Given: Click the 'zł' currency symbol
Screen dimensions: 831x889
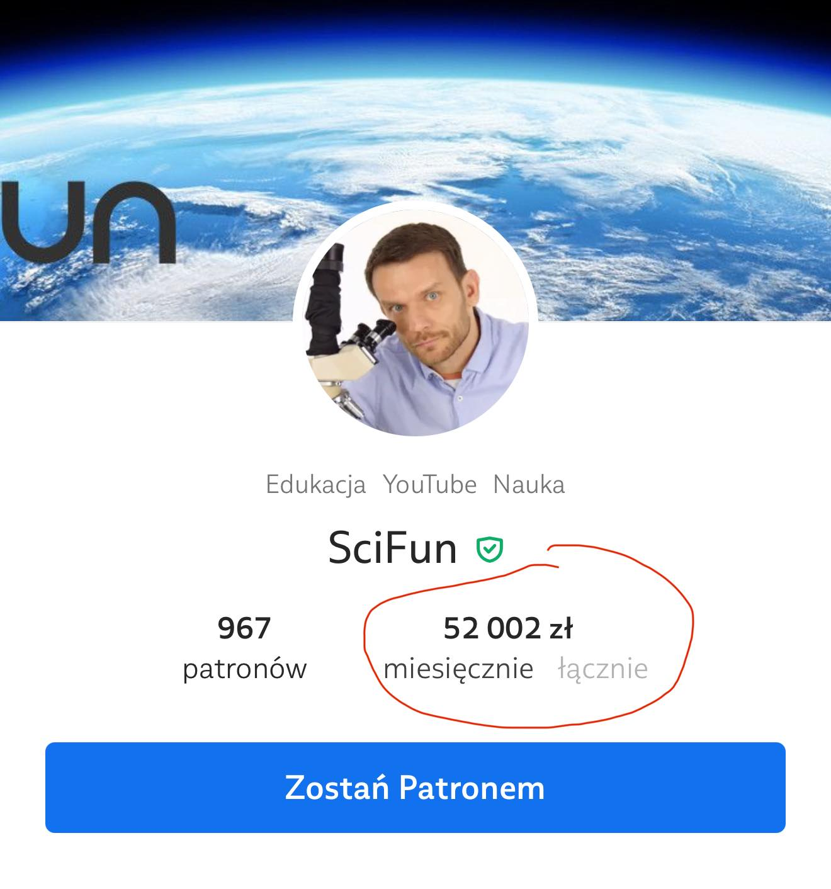Looking at the screenshot, I should tap(561, 628).
